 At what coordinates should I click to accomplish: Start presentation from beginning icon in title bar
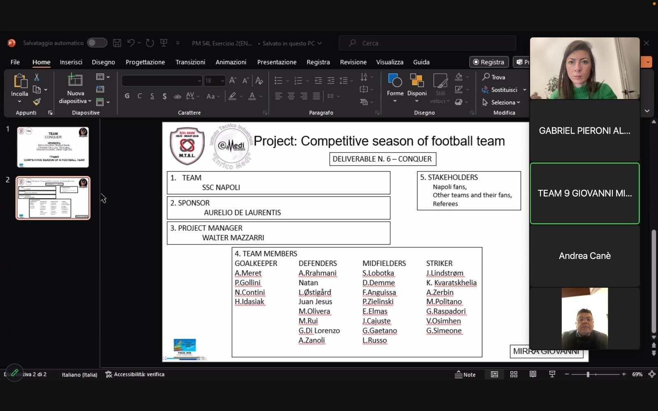(x=164, y=43)
